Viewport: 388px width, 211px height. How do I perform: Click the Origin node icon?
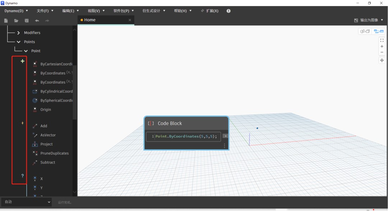pyautogui.click(x=35, y=109)
